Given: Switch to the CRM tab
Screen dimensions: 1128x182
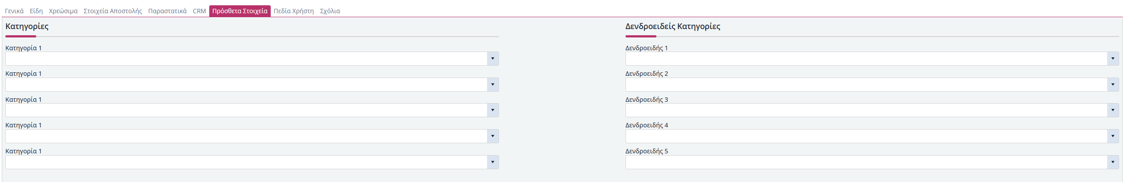Looking at the screenshot, I should click(x=199, y=11).
